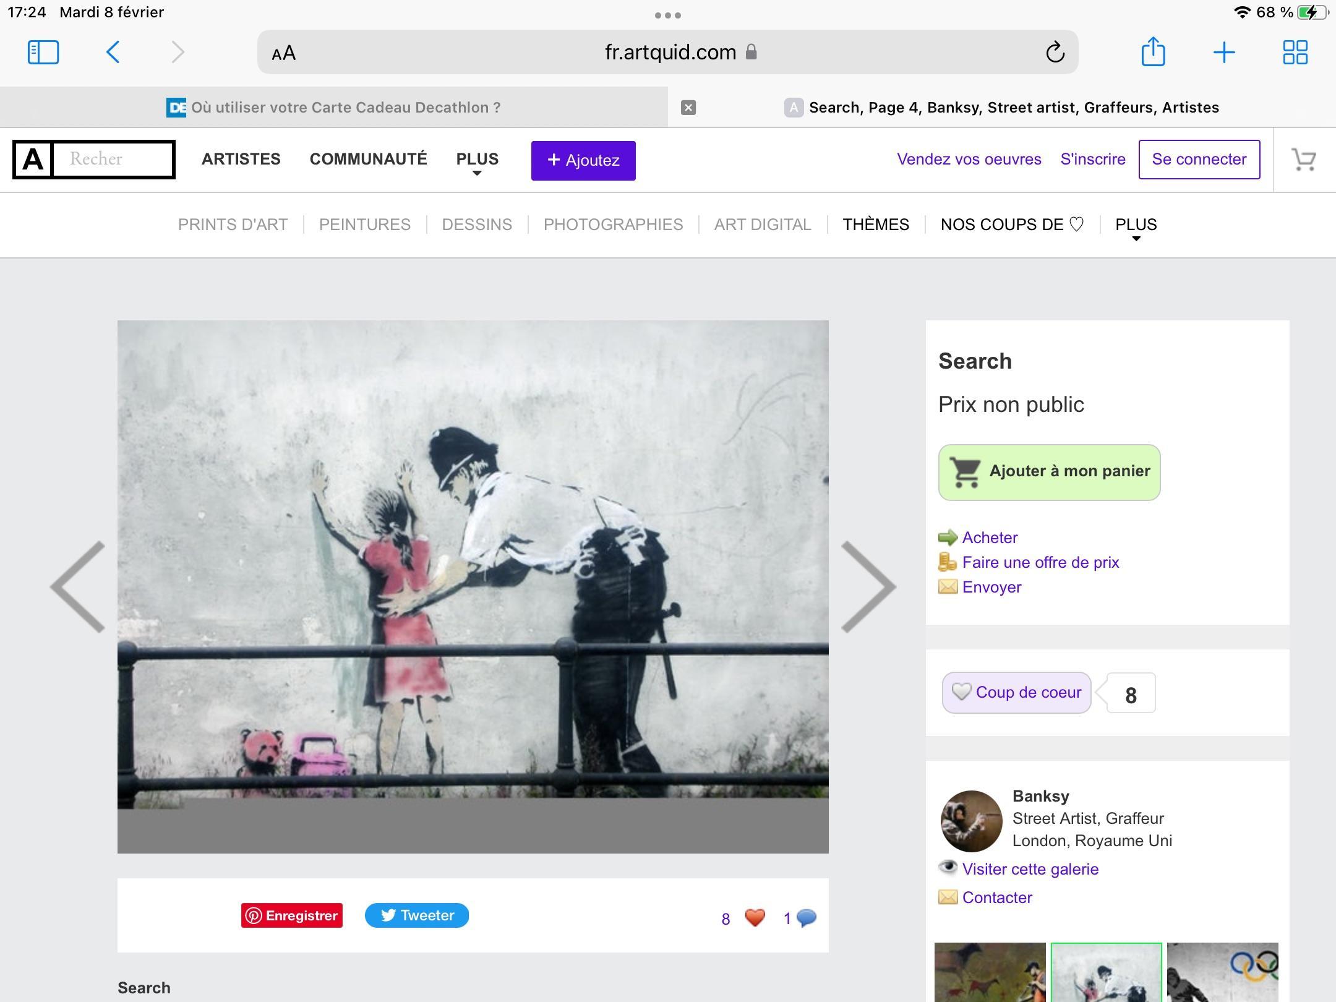The height and width of the screenshot is (1002, 1336).
Task: Open the ARTISTES menu
Action: tap(241, 159)
